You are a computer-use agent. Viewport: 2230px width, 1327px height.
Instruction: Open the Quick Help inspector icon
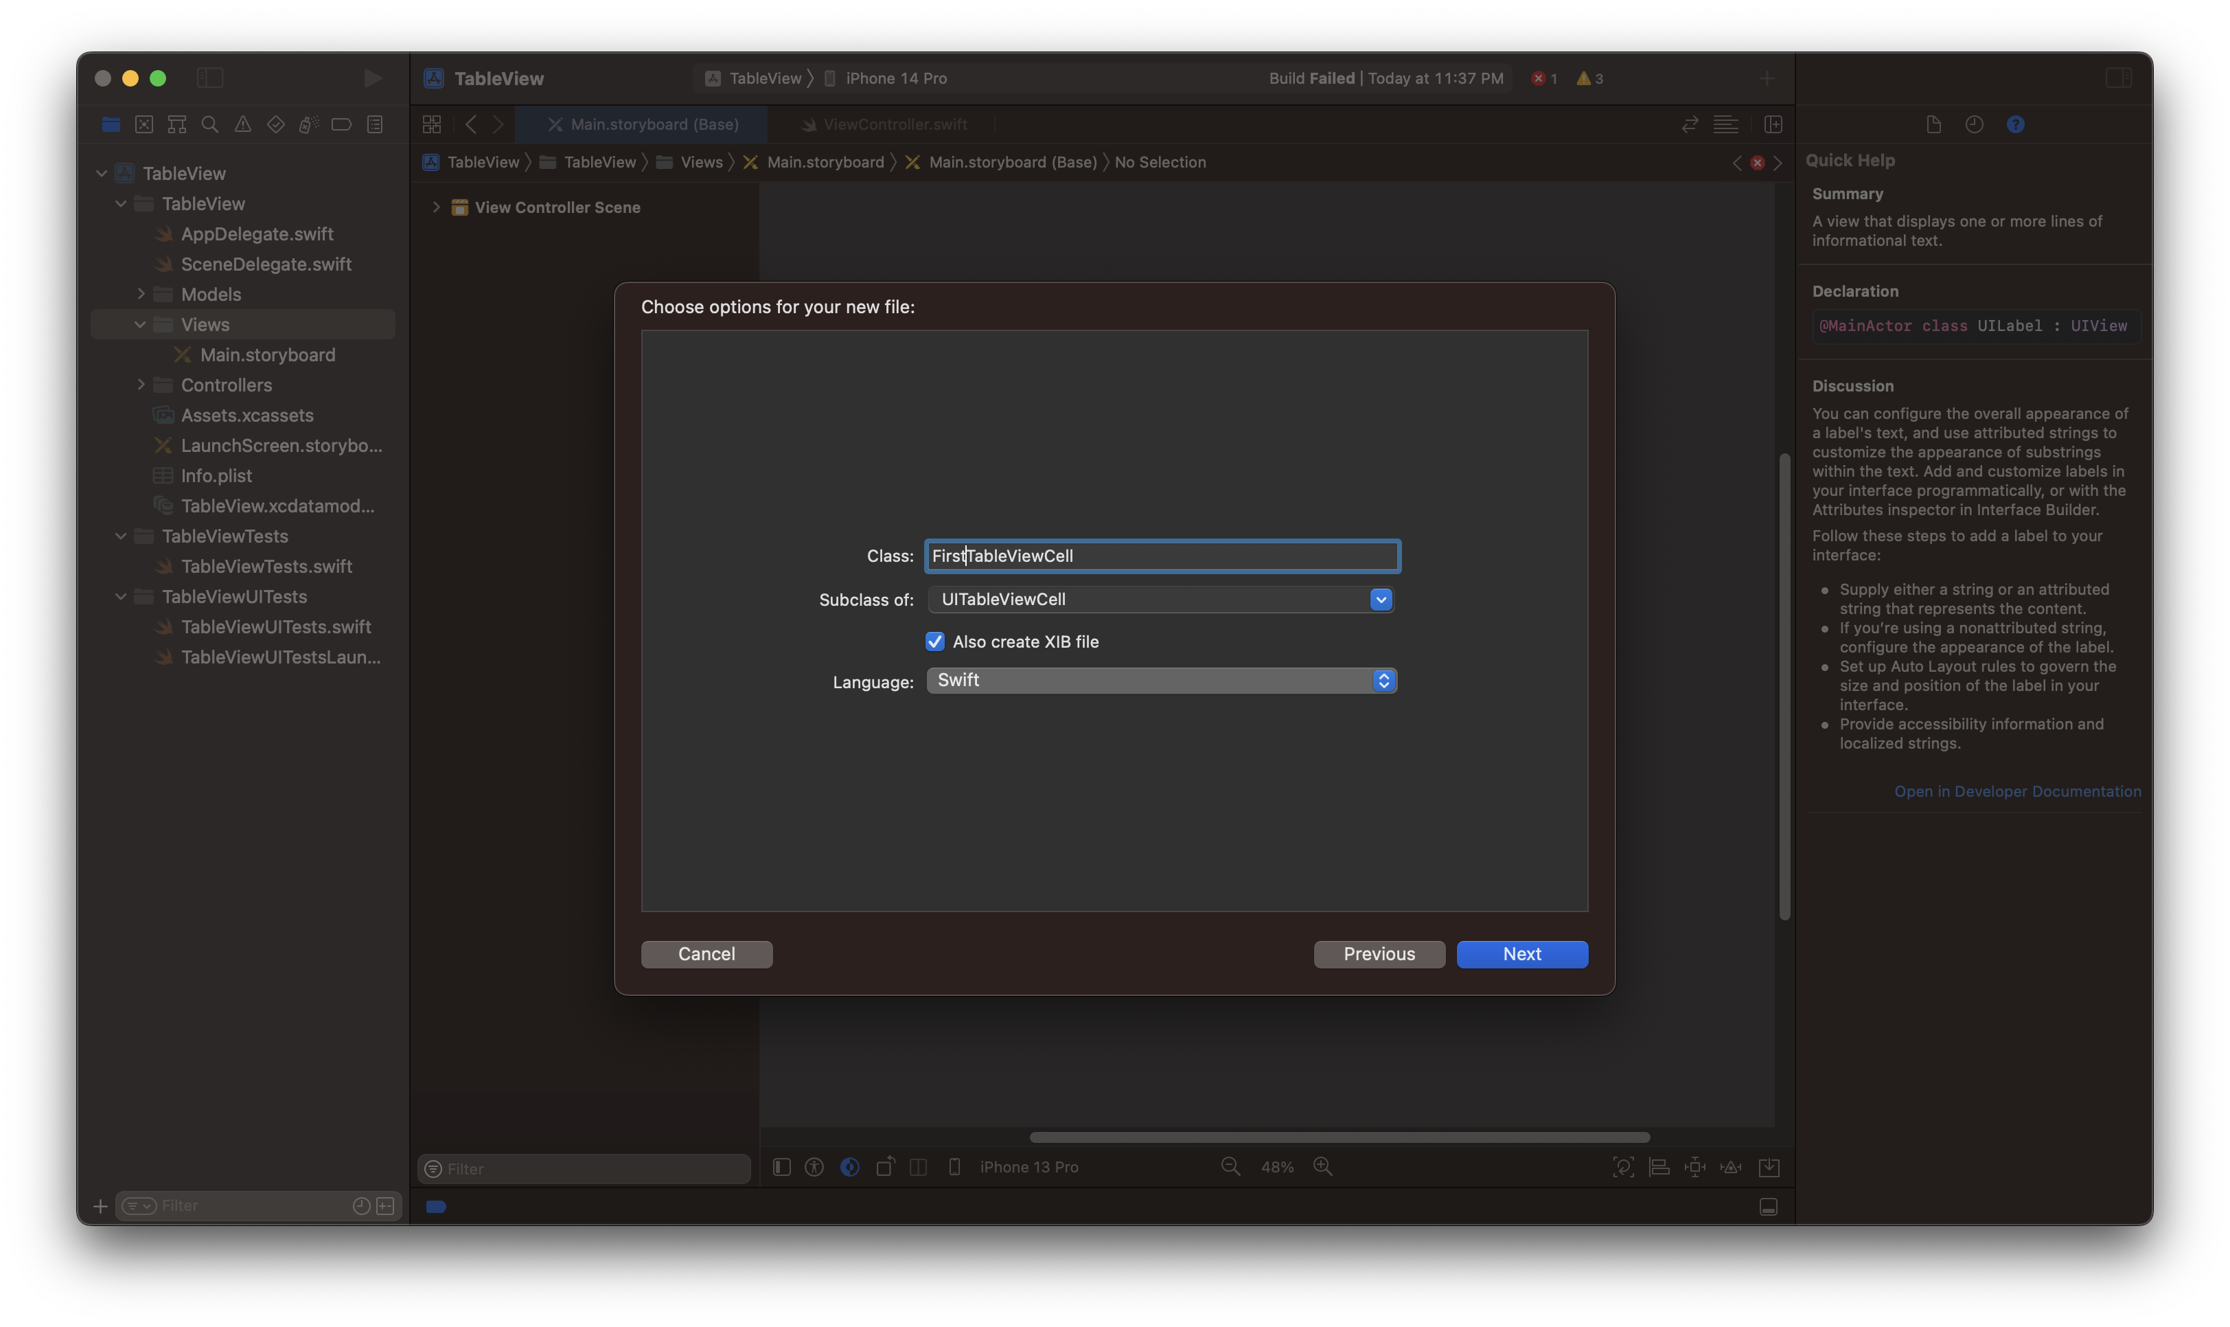point(2014,124)
